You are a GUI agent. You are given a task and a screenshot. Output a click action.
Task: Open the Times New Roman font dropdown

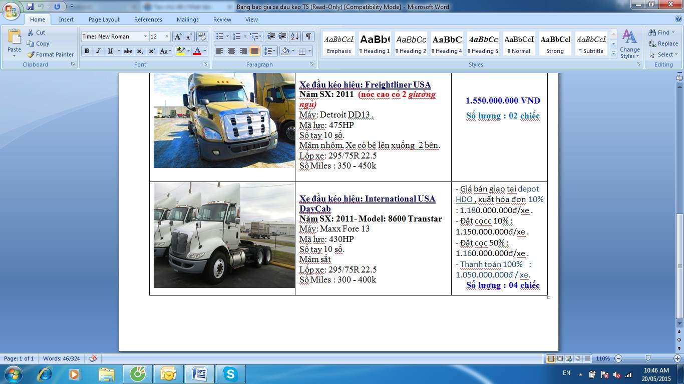tap(145, 36)
